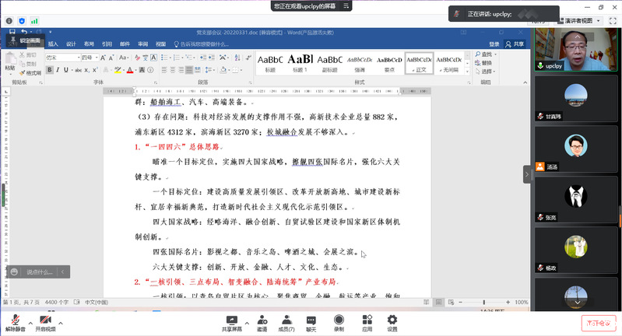This screenshot has width=622, height=336.
Task: Collapse the participant video side panel
Action: coord(527,174)
